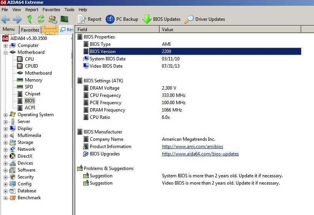Screen dimensions: 314x215
Task: Go up one level with green arrow
Action: 30,19
